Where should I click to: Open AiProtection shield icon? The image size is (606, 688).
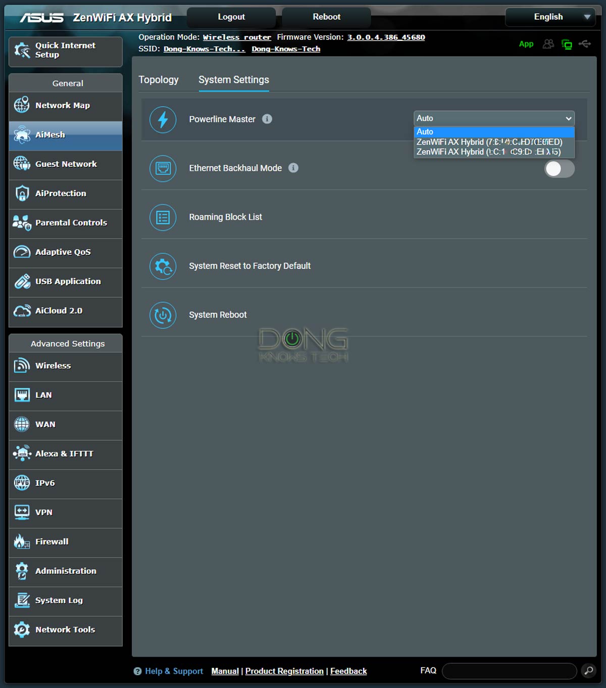pyautogui.click(x=22, y=193)
